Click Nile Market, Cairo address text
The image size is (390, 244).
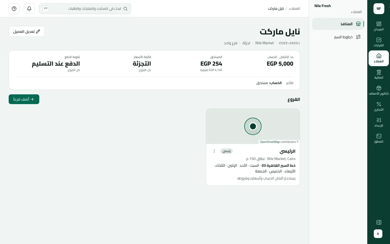(281, 159)
